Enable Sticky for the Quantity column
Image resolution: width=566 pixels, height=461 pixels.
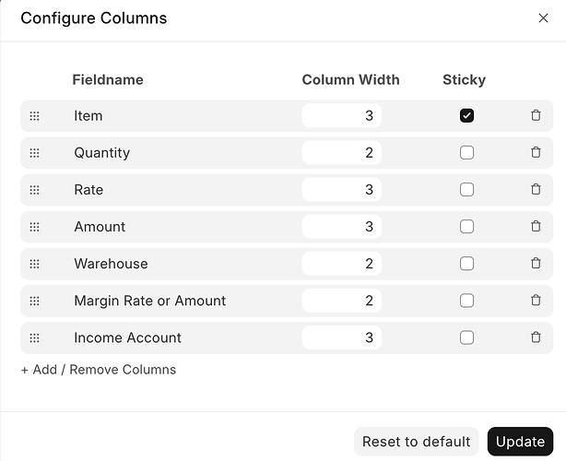466,152
